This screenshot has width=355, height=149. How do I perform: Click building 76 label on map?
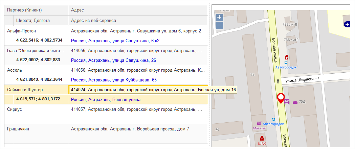[217, 129]
